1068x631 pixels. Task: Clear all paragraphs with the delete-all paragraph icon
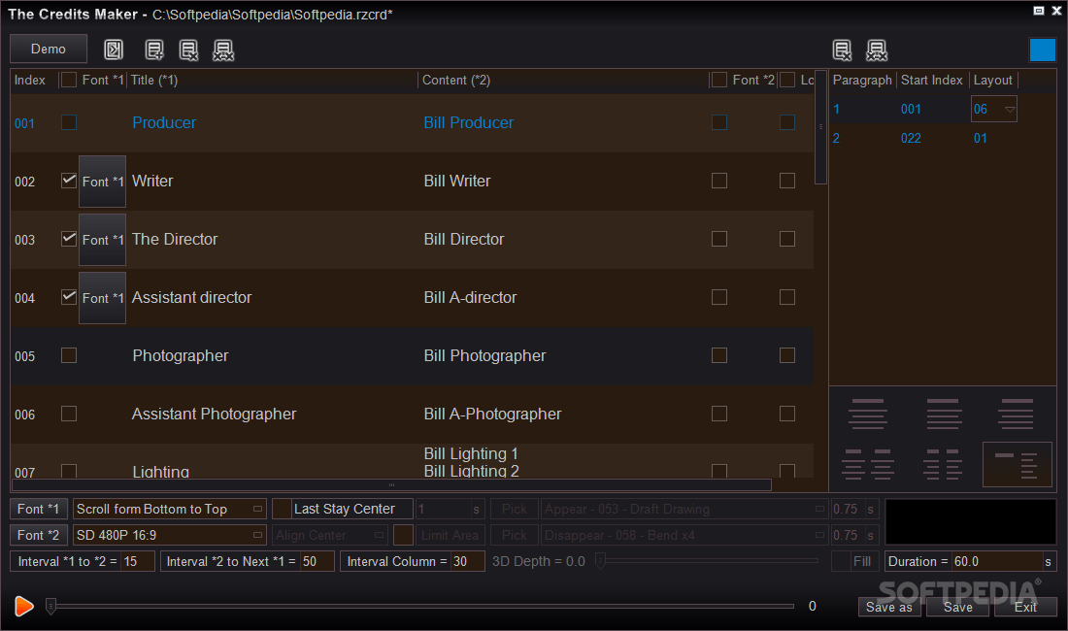[877, 49]
